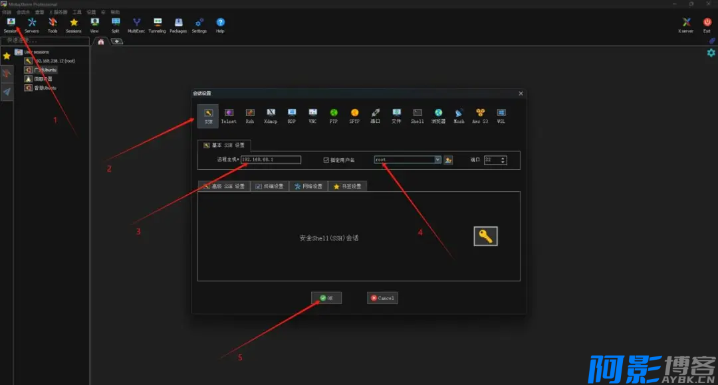Select the 香港Ubuntu session
The image size is (718, 385).
41,88
